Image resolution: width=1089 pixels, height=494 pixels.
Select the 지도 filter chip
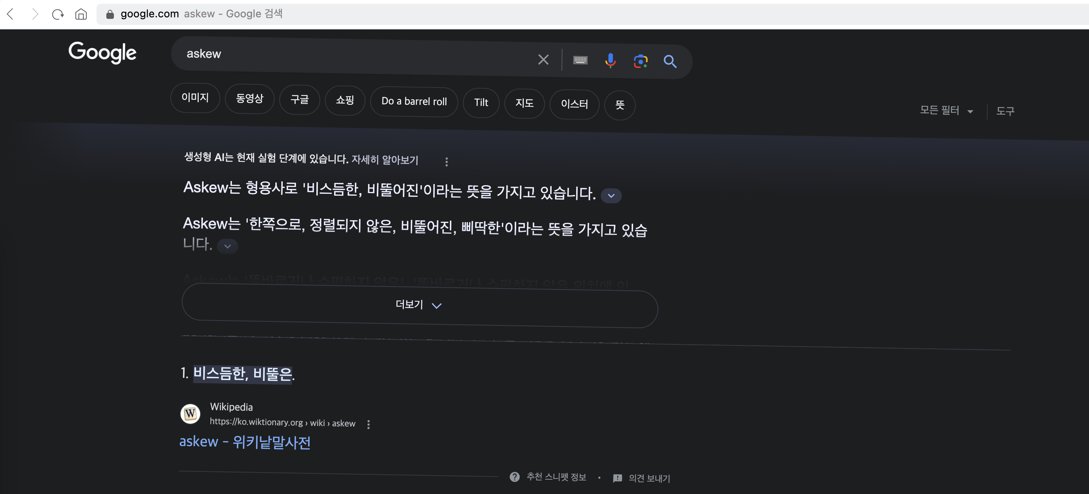click(524, 103)
